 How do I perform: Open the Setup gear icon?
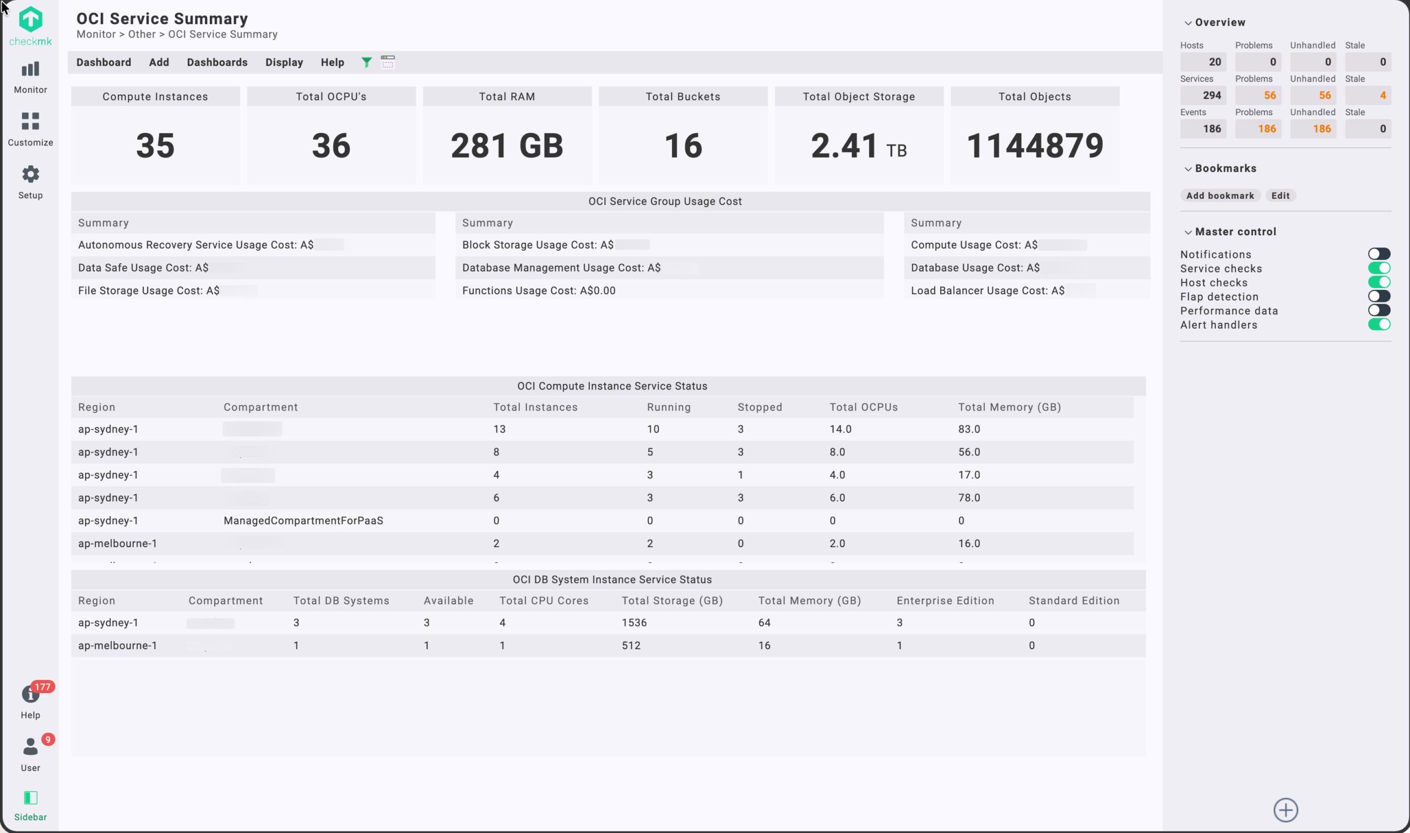click(30, 175)
